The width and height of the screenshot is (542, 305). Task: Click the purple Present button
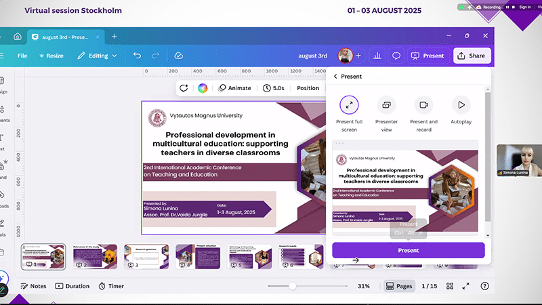pos(408,250)
